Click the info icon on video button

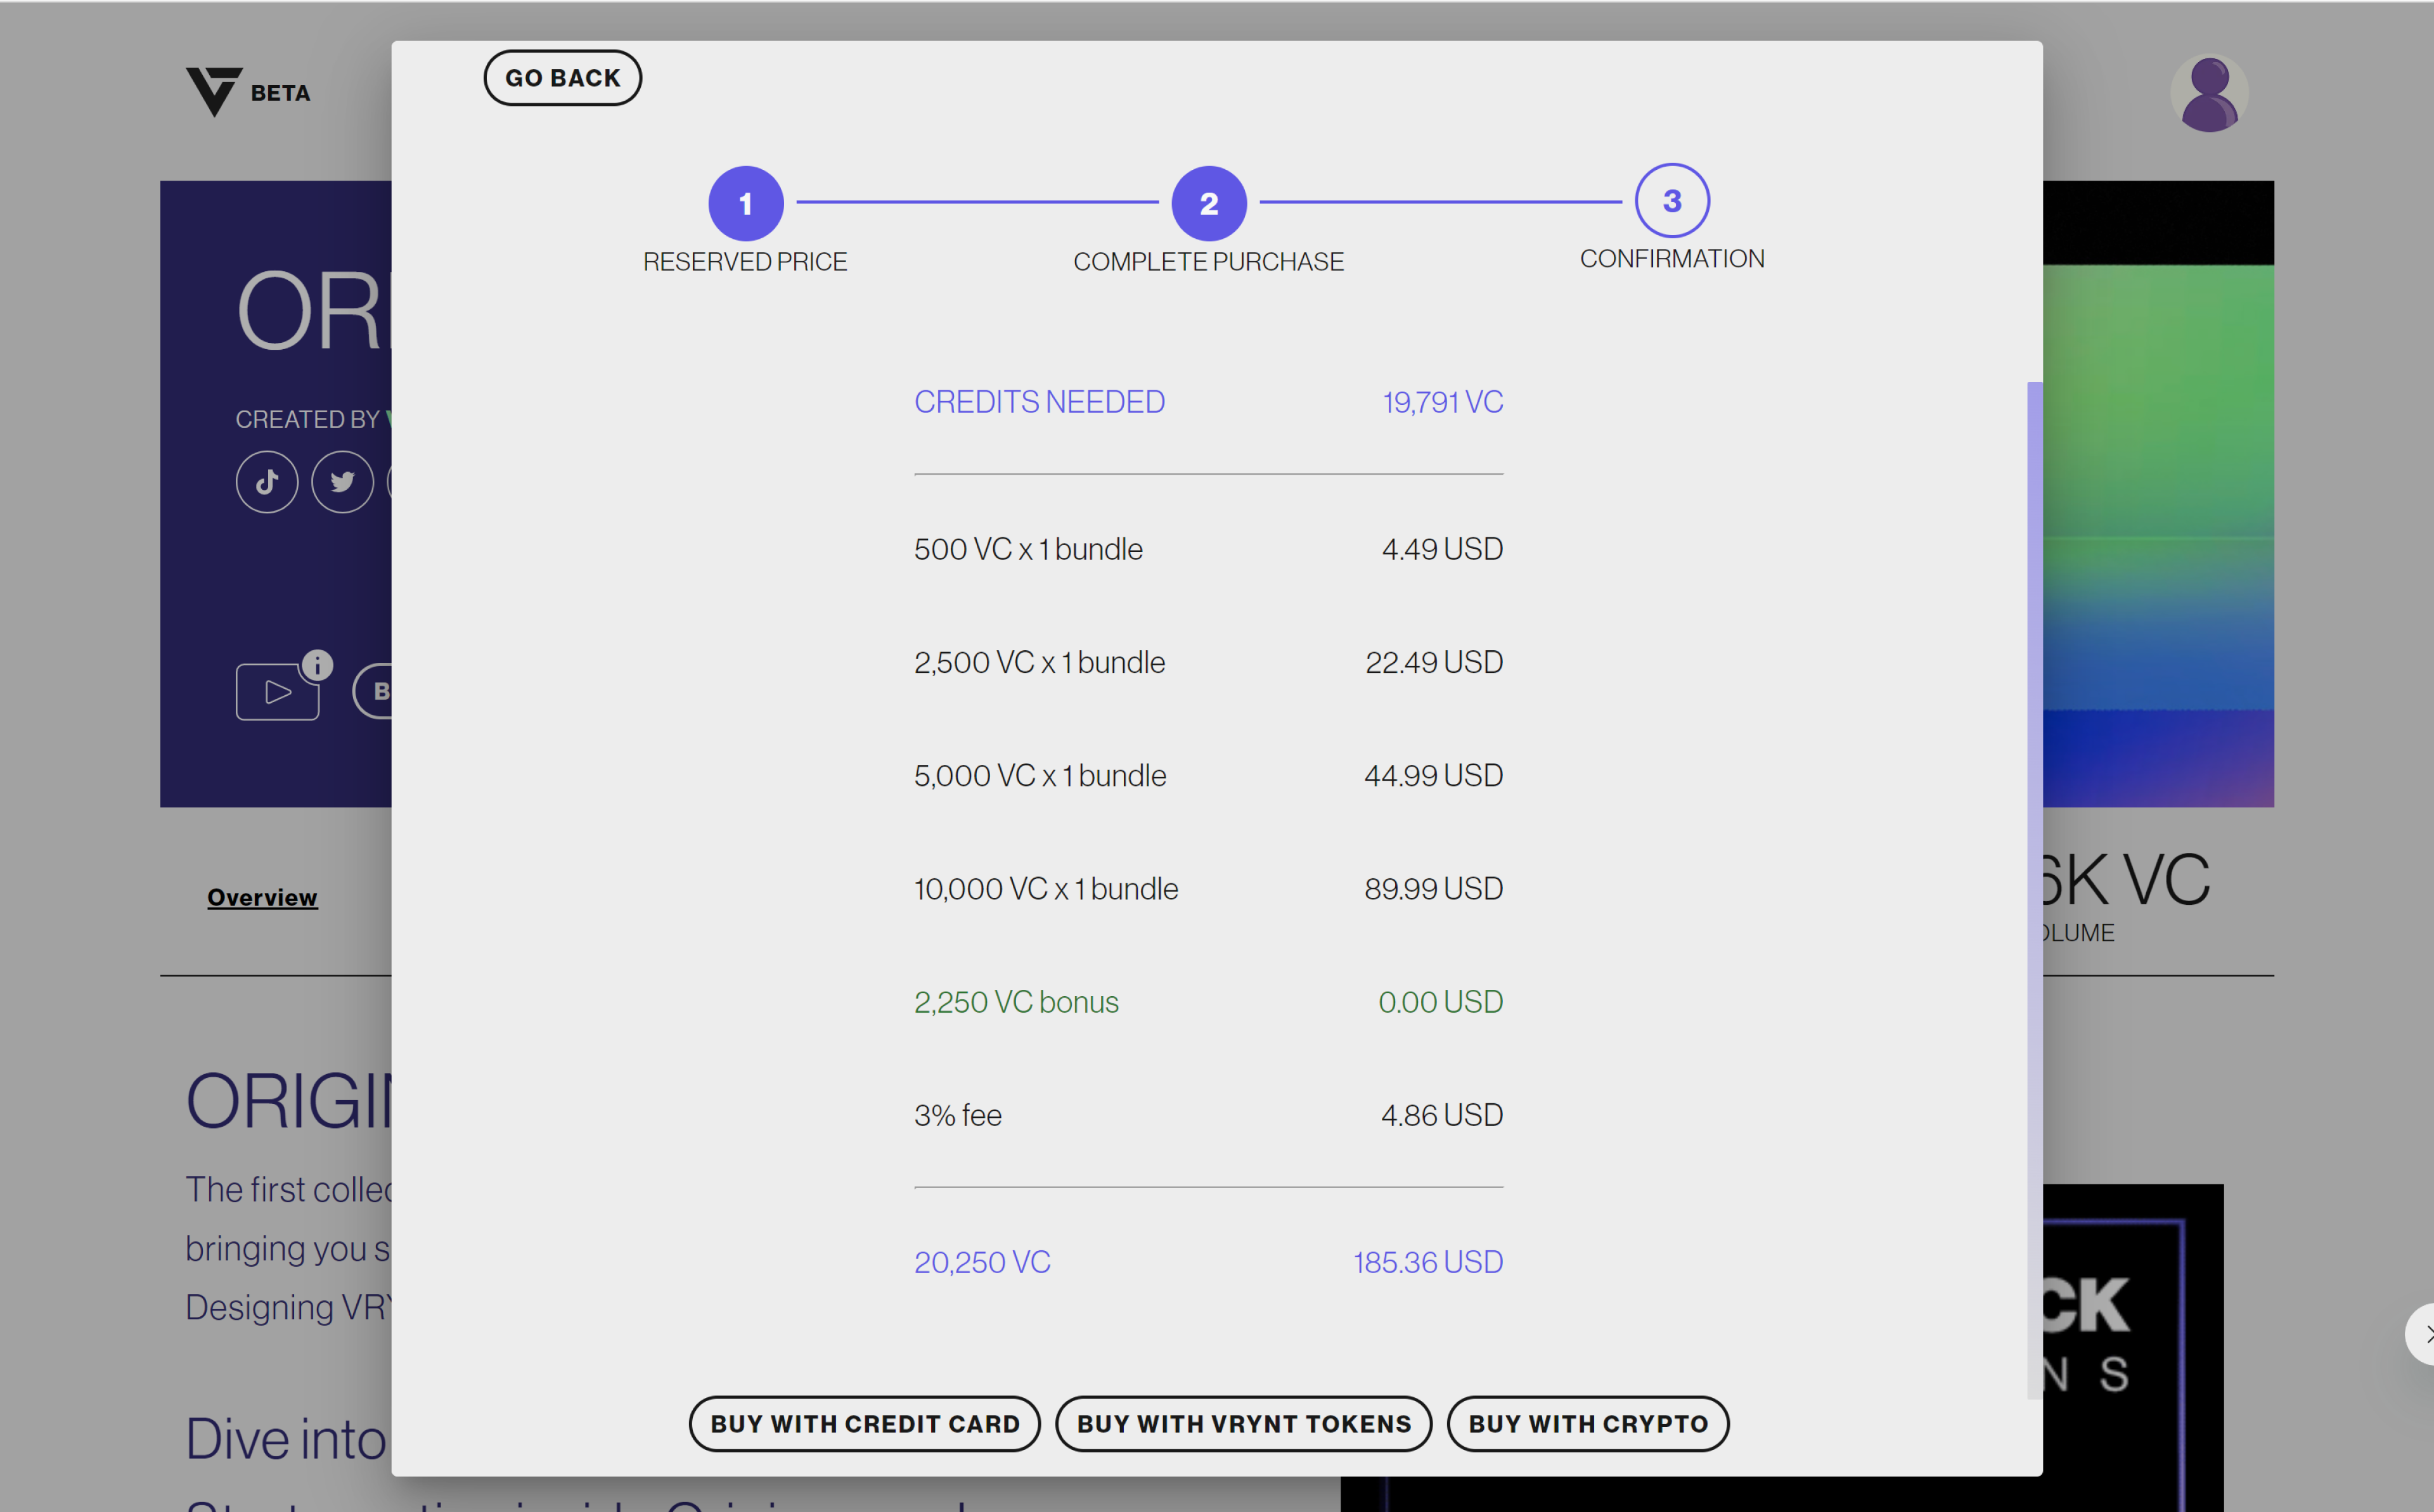coord(317,665)
